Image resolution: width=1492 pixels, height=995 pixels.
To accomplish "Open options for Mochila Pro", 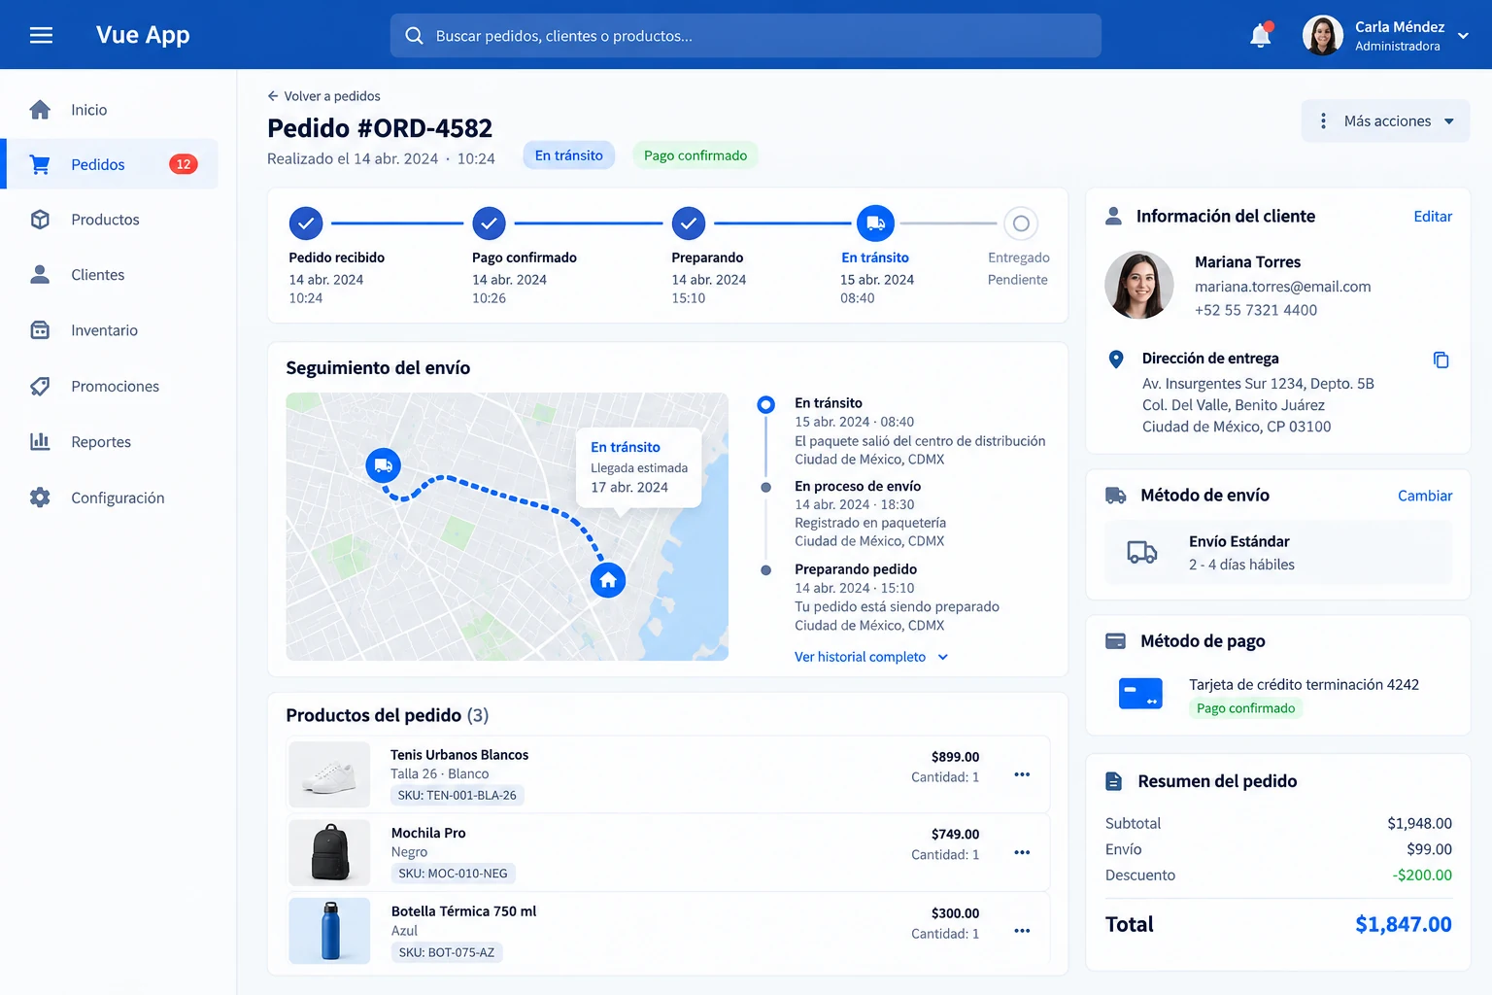I will coord(1022,852).
